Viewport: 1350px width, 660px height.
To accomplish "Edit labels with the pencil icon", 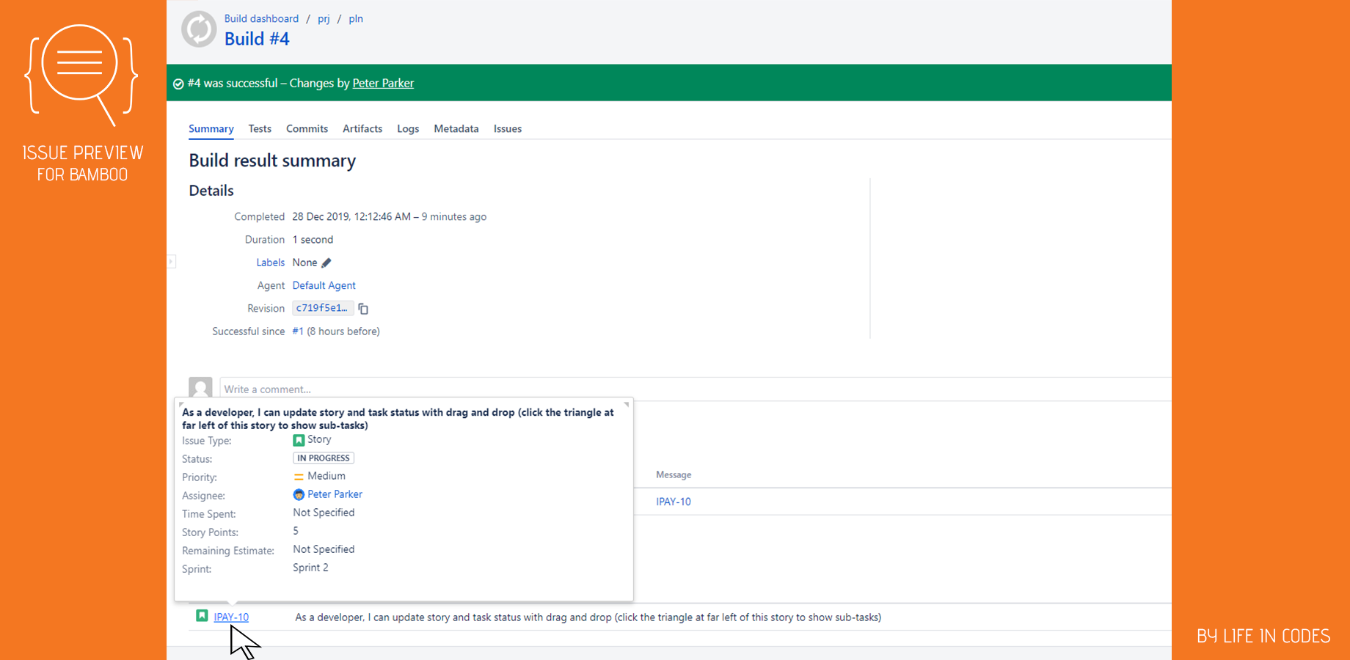I will pyautogui.click(x=326, y=263).
